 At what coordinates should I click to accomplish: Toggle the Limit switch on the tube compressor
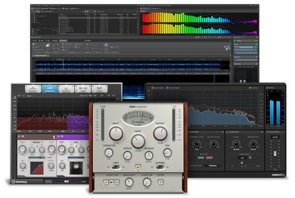pos(116,167)
